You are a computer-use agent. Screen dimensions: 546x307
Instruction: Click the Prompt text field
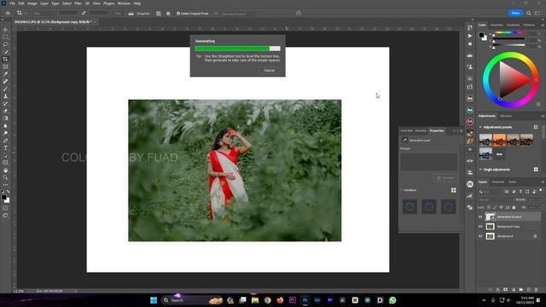(x=428, y=162)
